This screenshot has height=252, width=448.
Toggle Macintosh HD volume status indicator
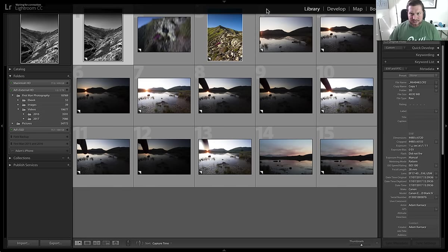tap(11, 83)
